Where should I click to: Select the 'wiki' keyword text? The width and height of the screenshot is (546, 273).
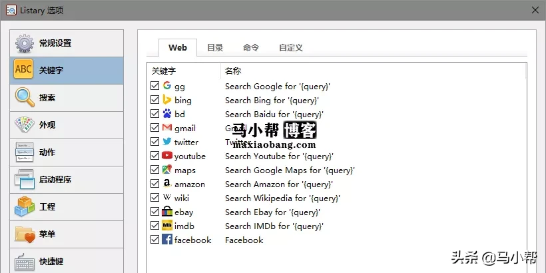pos(182,198)
